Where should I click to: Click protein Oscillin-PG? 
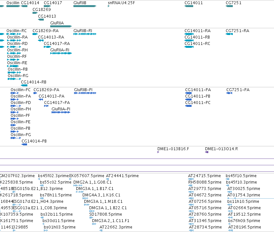coord(21,135)
